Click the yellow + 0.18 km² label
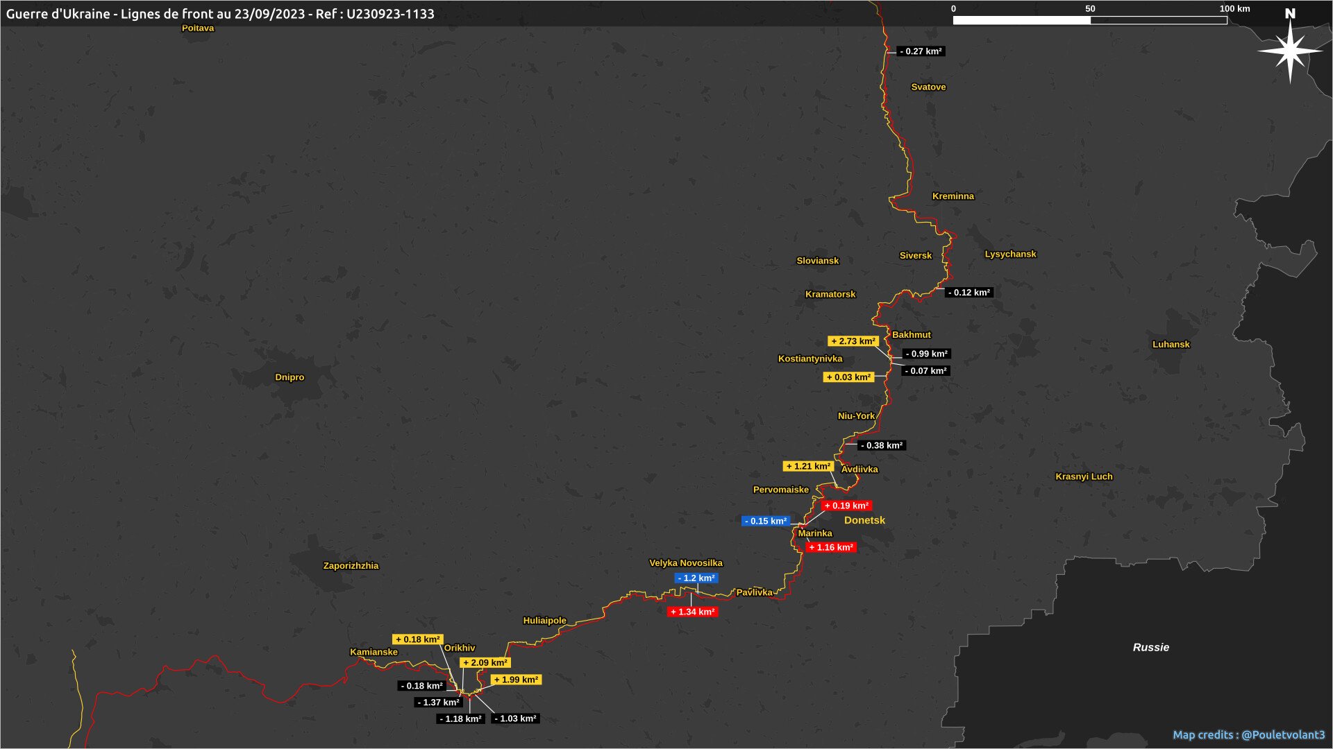This screenshot has width=1333, height=749. point(418,639)
